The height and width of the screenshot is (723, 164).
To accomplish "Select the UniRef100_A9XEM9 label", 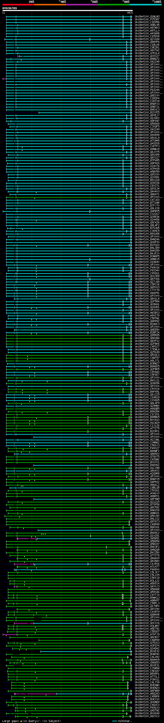I will [x=147, y=135].
